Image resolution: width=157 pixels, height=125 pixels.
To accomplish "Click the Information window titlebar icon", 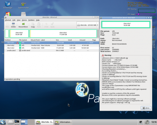I will click(x=101, y=18).
